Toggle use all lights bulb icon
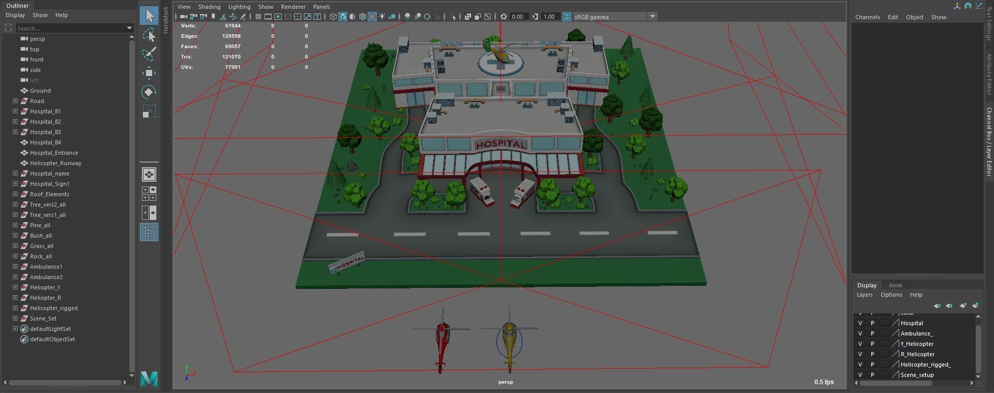This screenshot has width=994, height=393. tap(382, 17)
